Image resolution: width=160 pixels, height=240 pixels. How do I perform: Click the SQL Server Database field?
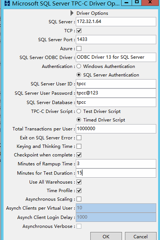click(x=116, y=102)
